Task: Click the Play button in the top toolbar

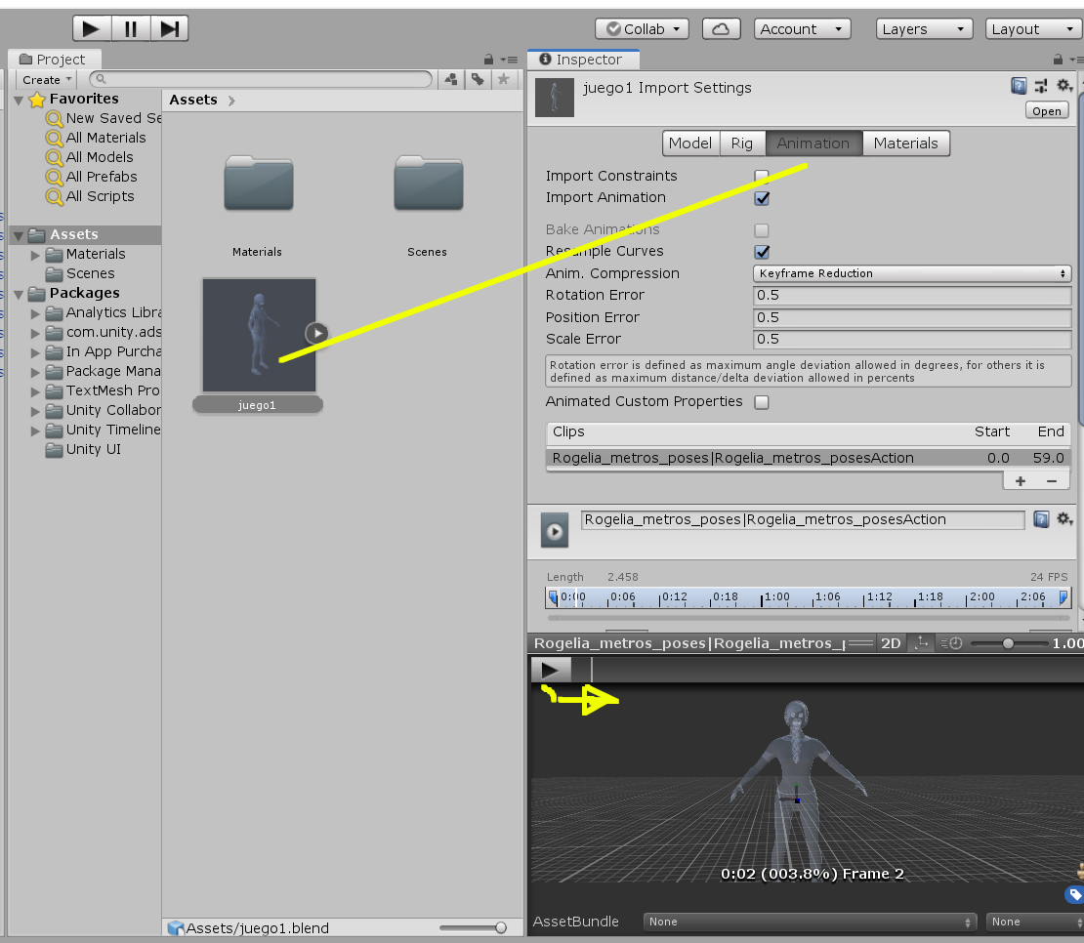Action: (91, 29)
